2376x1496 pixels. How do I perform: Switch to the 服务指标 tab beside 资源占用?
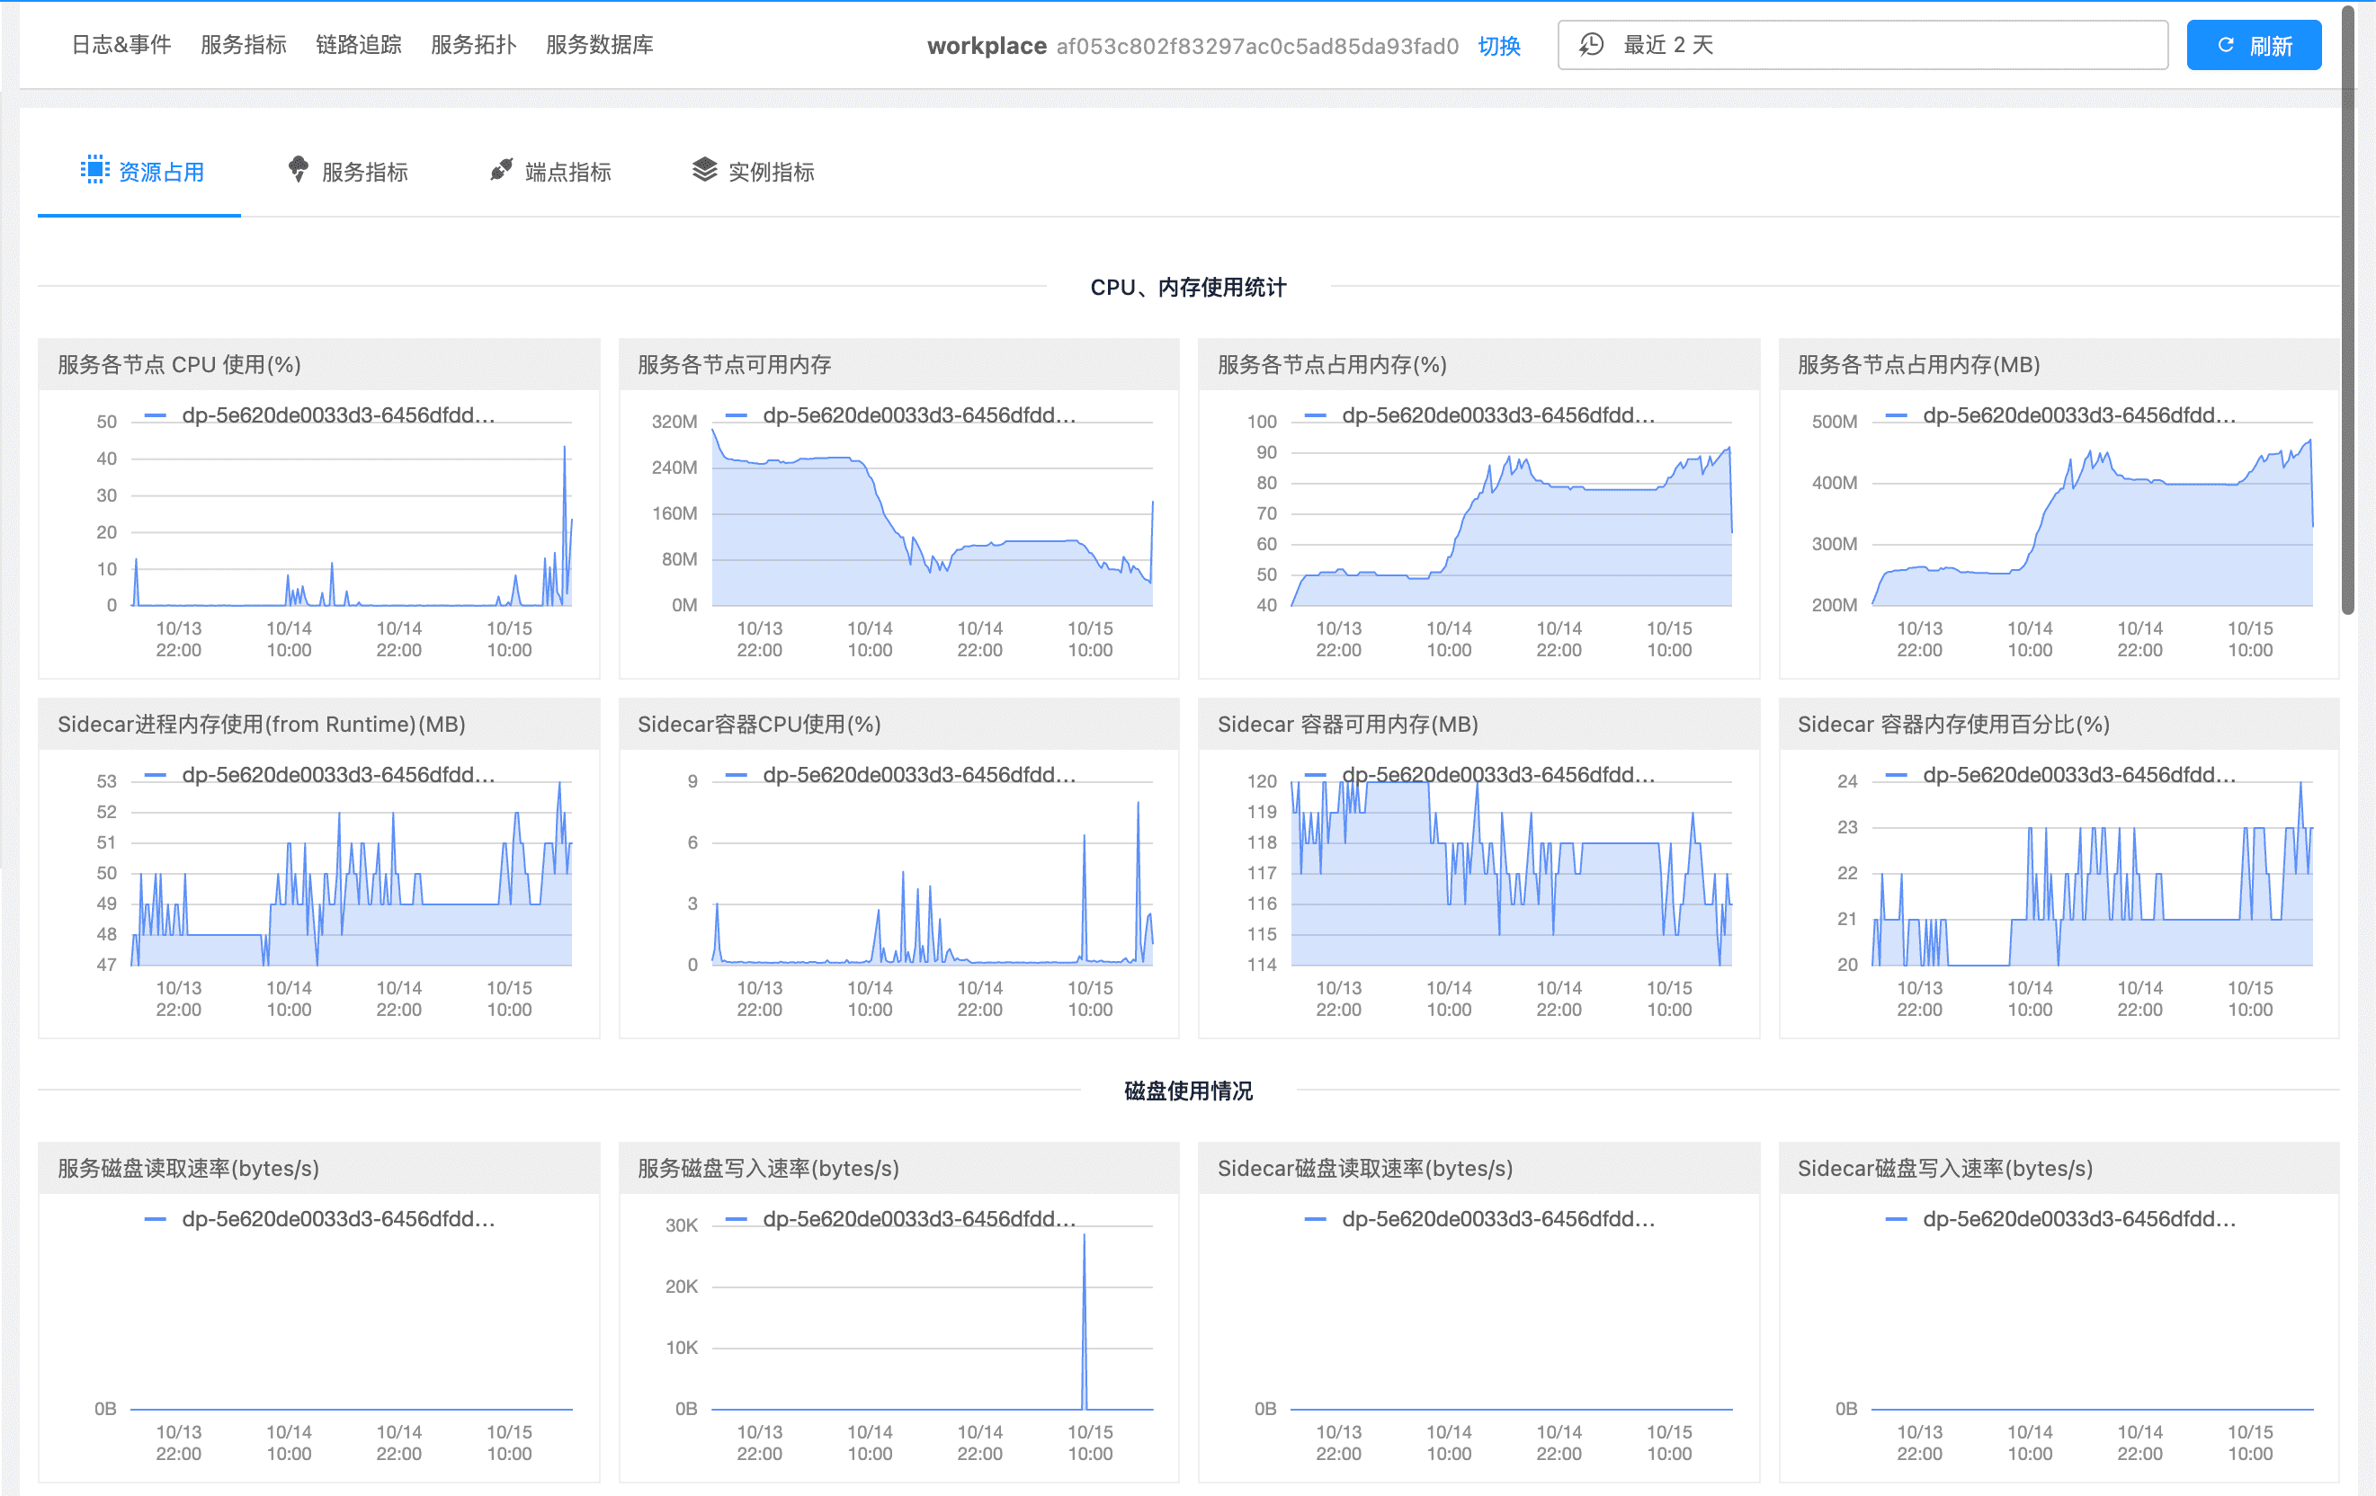(347, 172)
